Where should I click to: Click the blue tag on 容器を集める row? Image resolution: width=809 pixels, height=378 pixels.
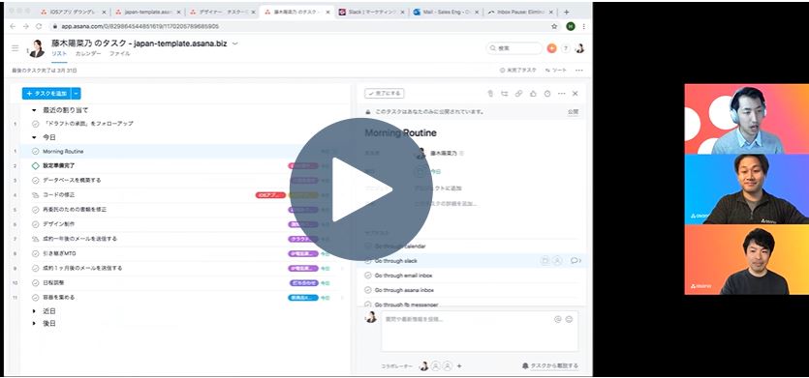pyautogui.click(x=303, y=297)
